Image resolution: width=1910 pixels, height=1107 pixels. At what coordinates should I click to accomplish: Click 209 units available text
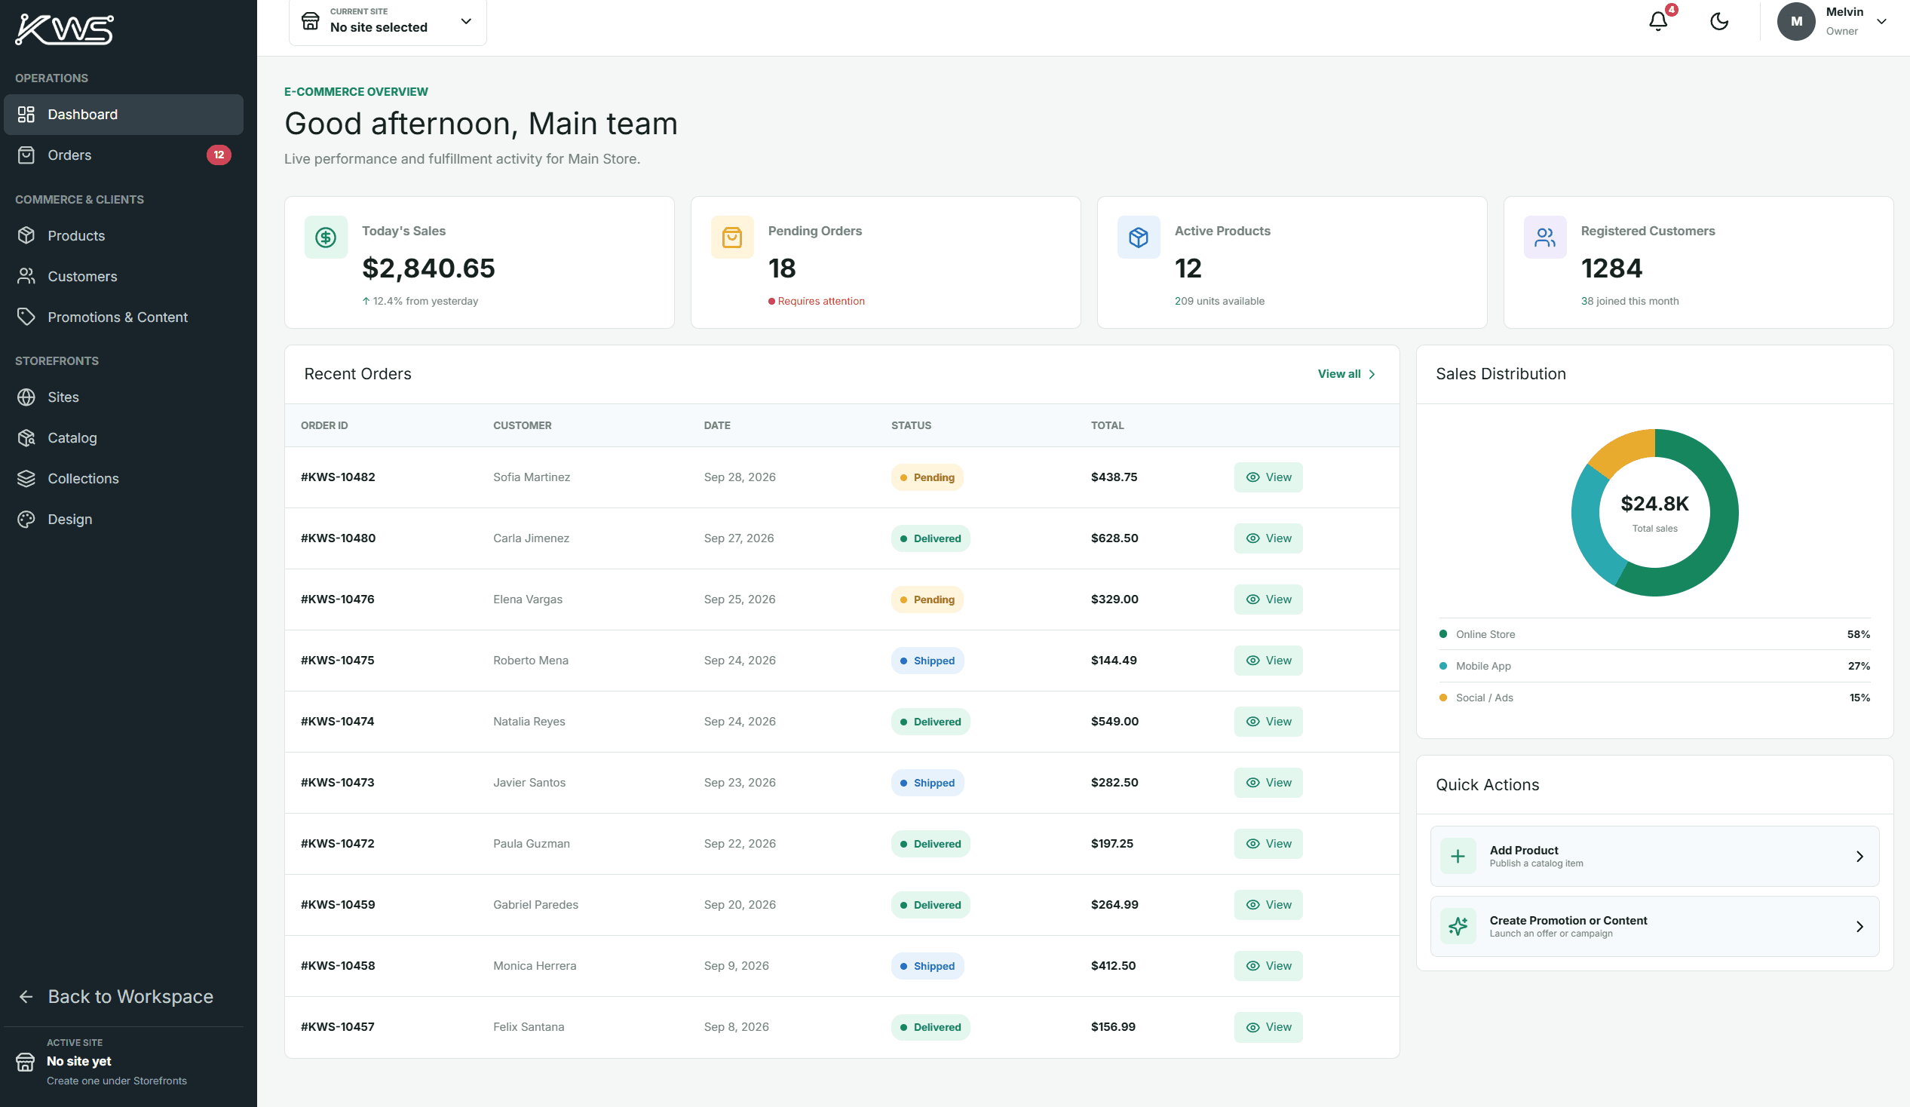[x=1219, y=301]
